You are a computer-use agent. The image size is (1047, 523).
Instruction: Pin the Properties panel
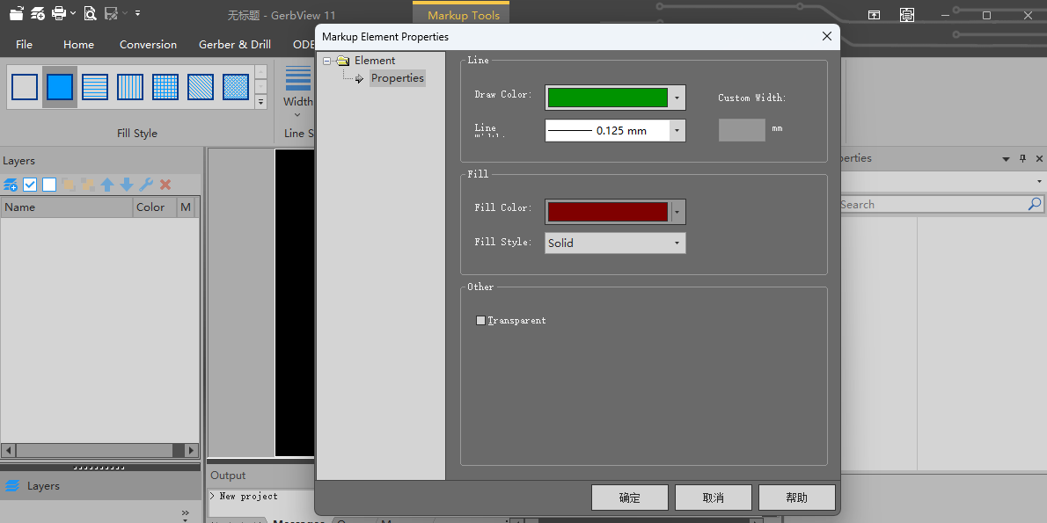[1022, 159]
